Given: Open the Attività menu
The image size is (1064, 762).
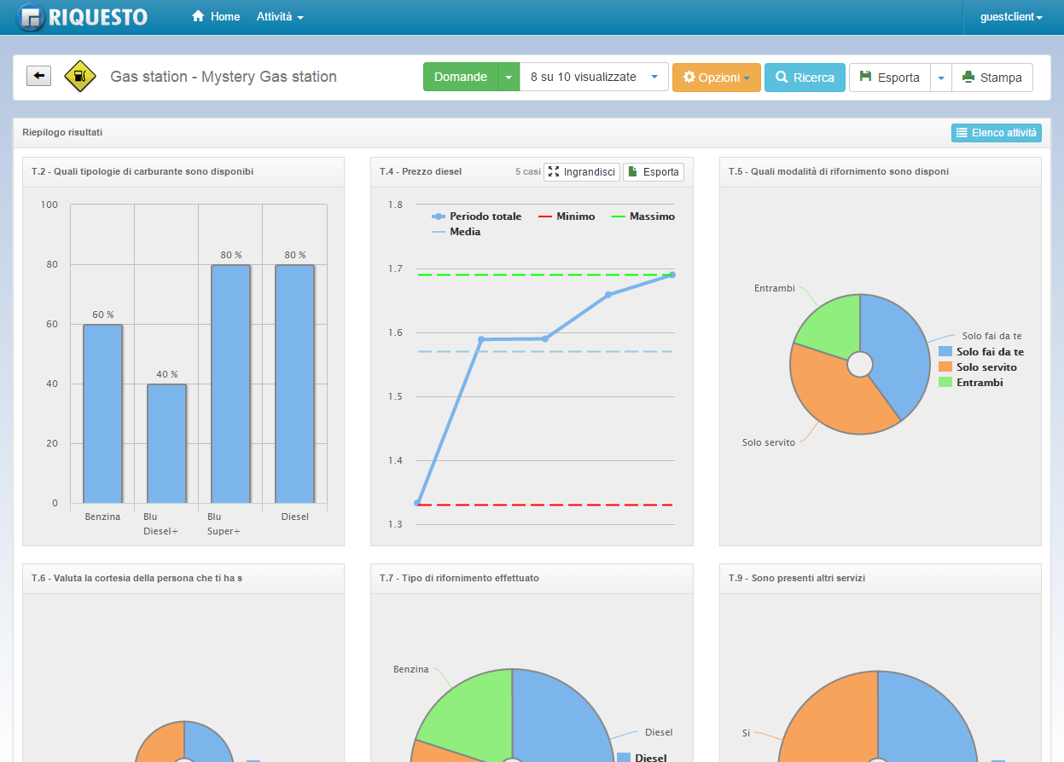Looking at the screenshot, I should coord(280,17).
